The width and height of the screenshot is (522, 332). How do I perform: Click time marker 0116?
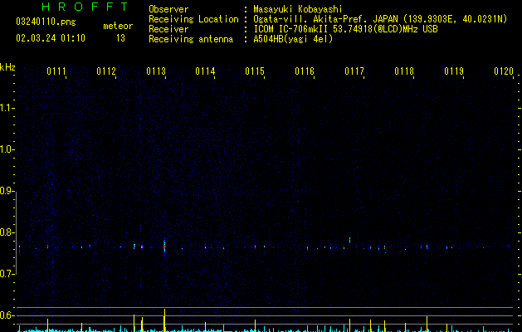tap(305, 71)
